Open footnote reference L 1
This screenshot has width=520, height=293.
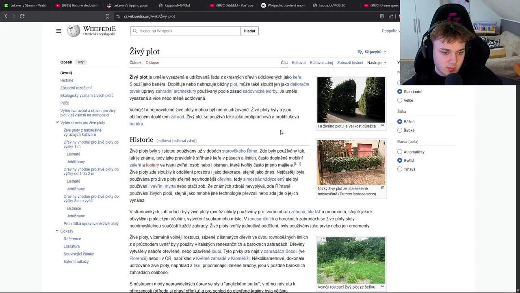[x=297, y=164]
